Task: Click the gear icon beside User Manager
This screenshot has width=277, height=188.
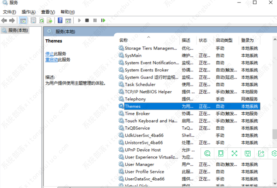Action: [x=121, y=164]
